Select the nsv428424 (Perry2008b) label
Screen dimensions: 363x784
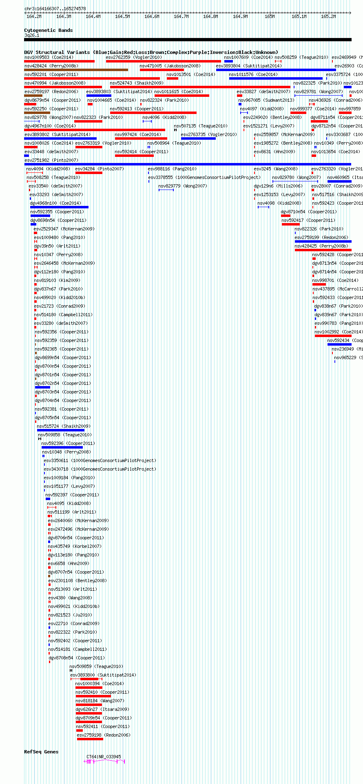coord(51,66)
